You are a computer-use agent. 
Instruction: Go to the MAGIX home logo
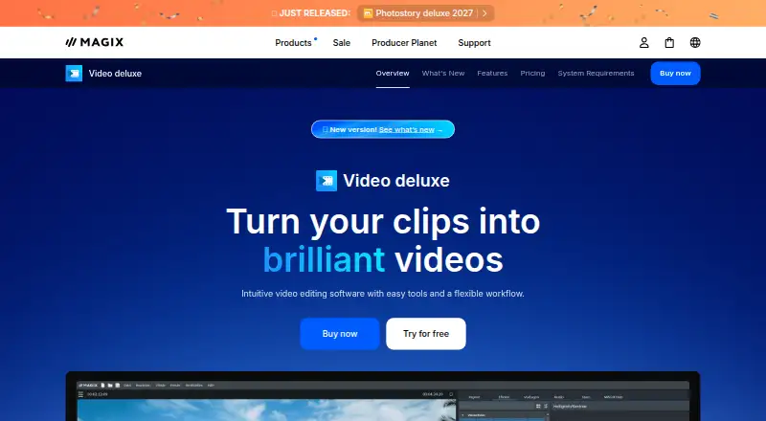[94, 42]
